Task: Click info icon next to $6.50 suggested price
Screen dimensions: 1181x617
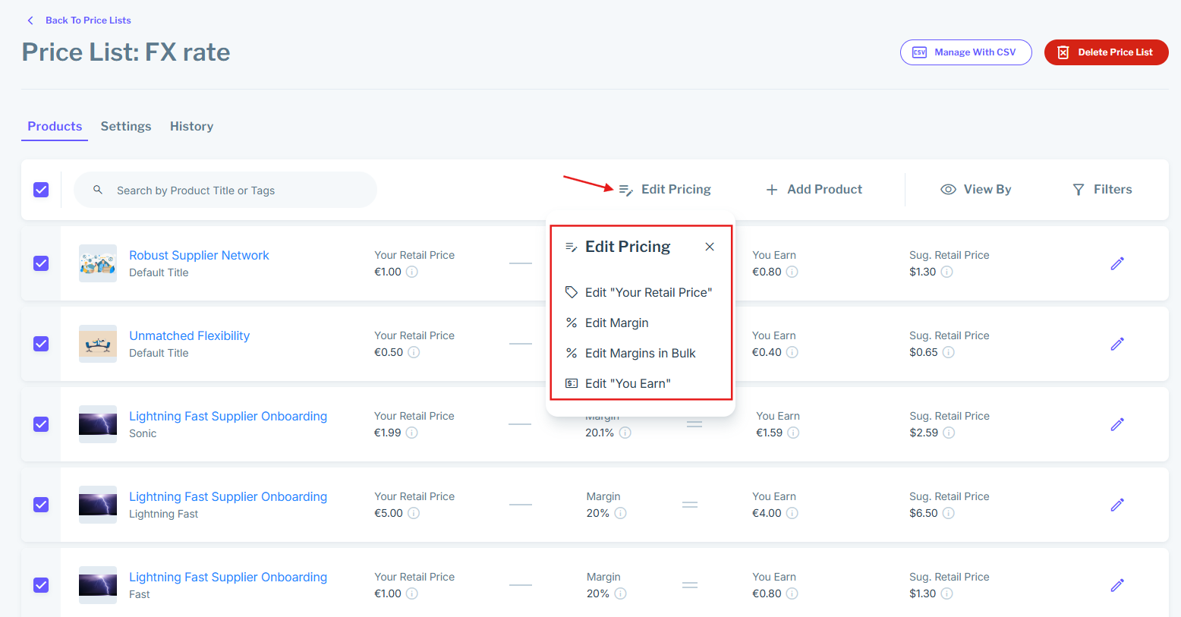Action: click(x=948, y=513)
